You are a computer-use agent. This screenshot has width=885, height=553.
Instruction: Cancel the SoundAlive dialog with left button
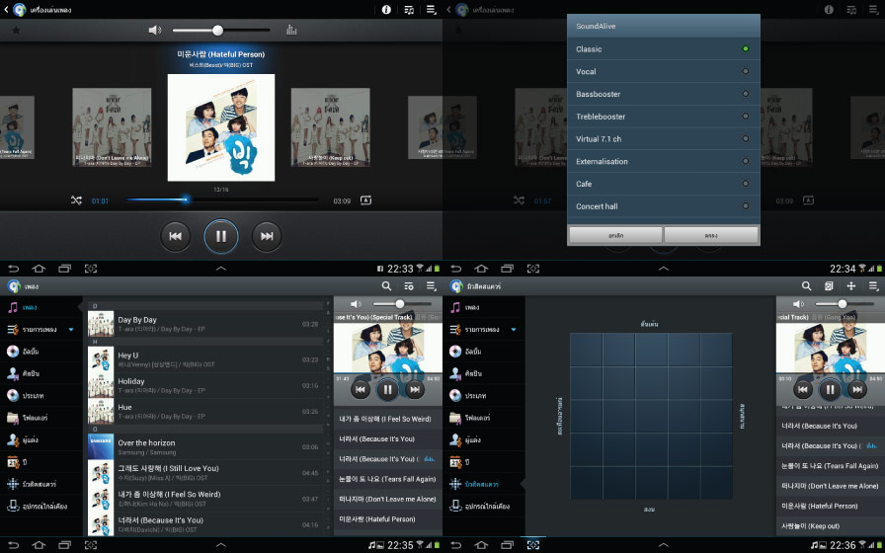pos(615,235)
